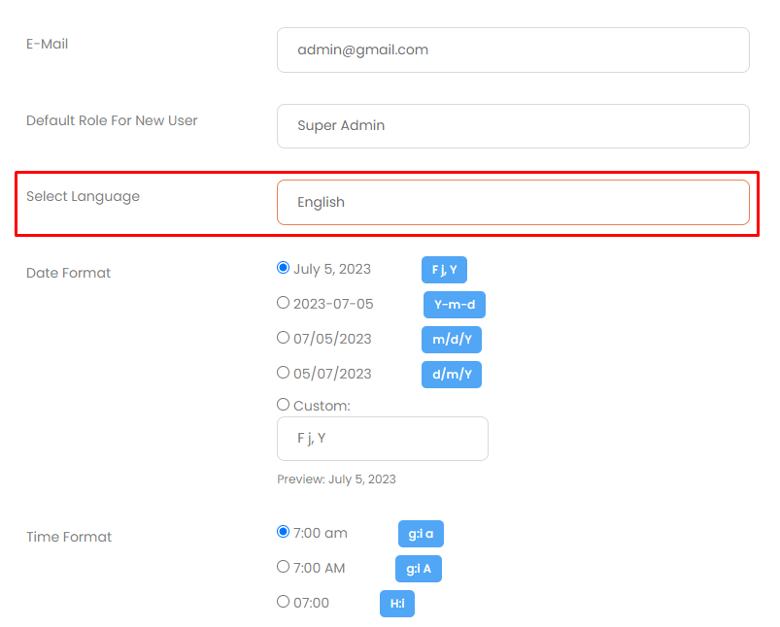This screenshot has height=627, width=780.
Task: Click the blue 'g:i a' time badge
Action: [x=421, y=534]
